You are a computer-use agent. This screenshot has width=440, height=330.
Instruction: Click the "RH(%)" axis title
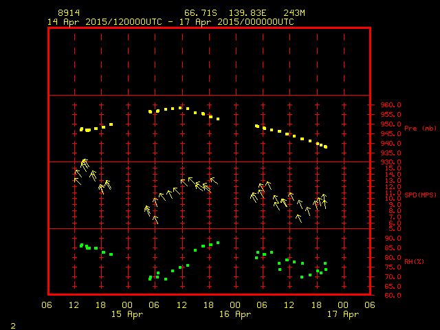pyautogui.click(x=414, y=261)
